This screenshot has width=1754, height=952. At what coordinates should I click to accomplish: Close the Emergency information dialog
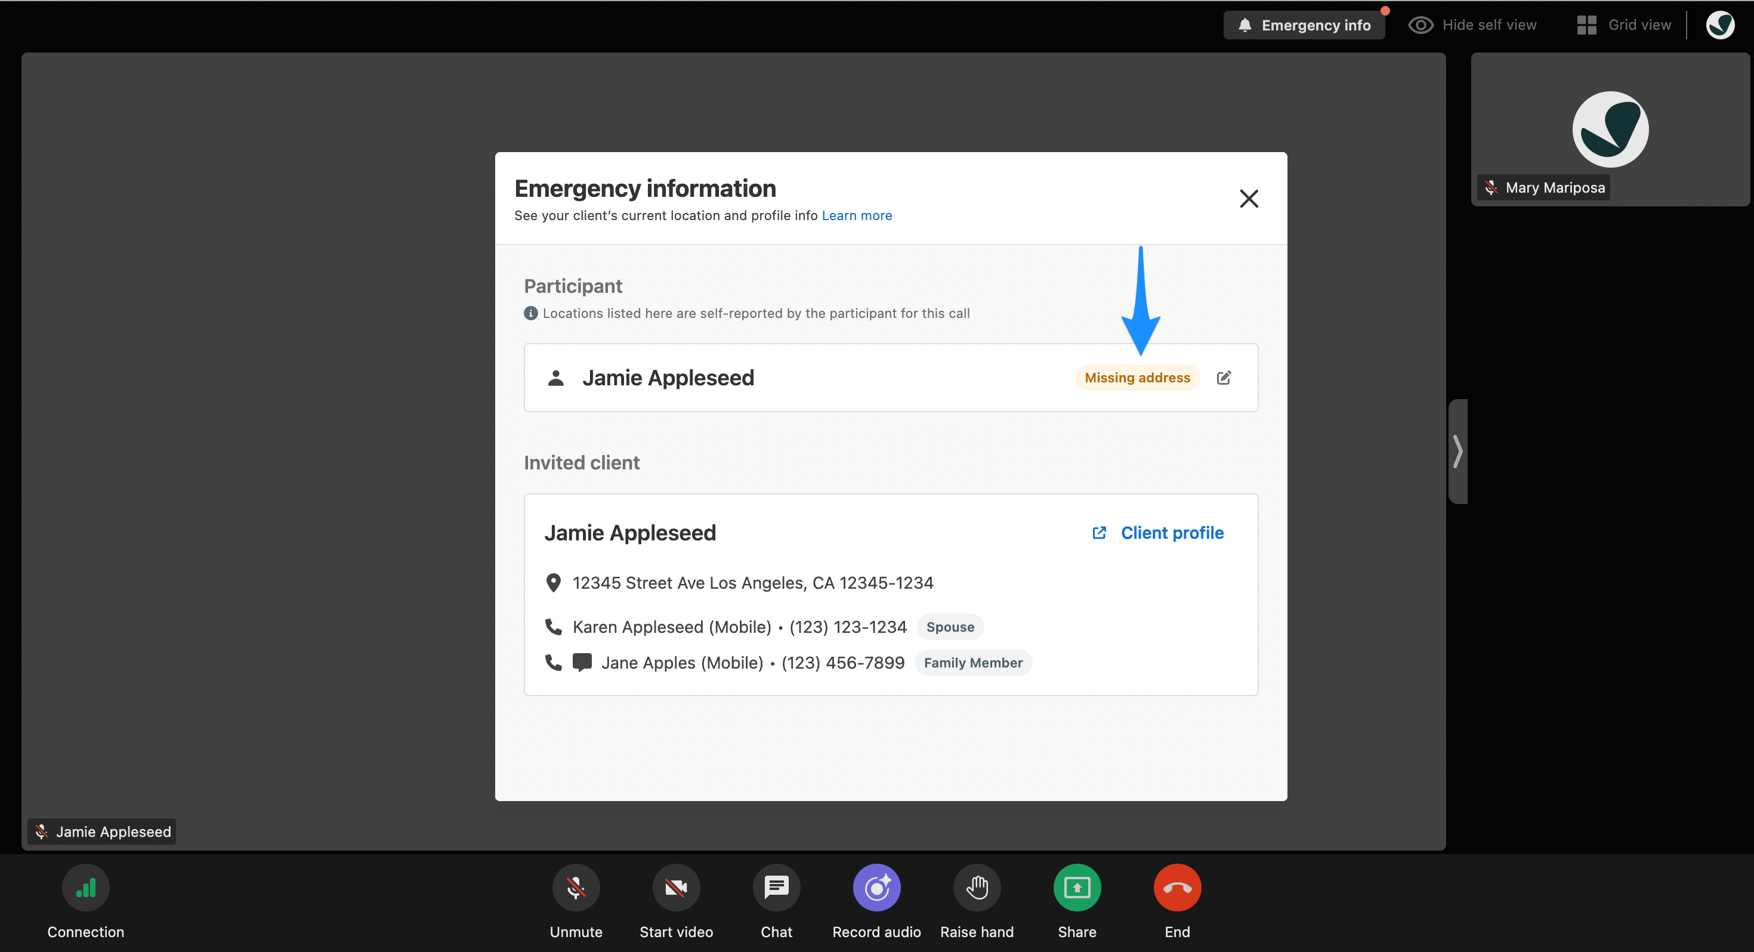pos(1249,198)
